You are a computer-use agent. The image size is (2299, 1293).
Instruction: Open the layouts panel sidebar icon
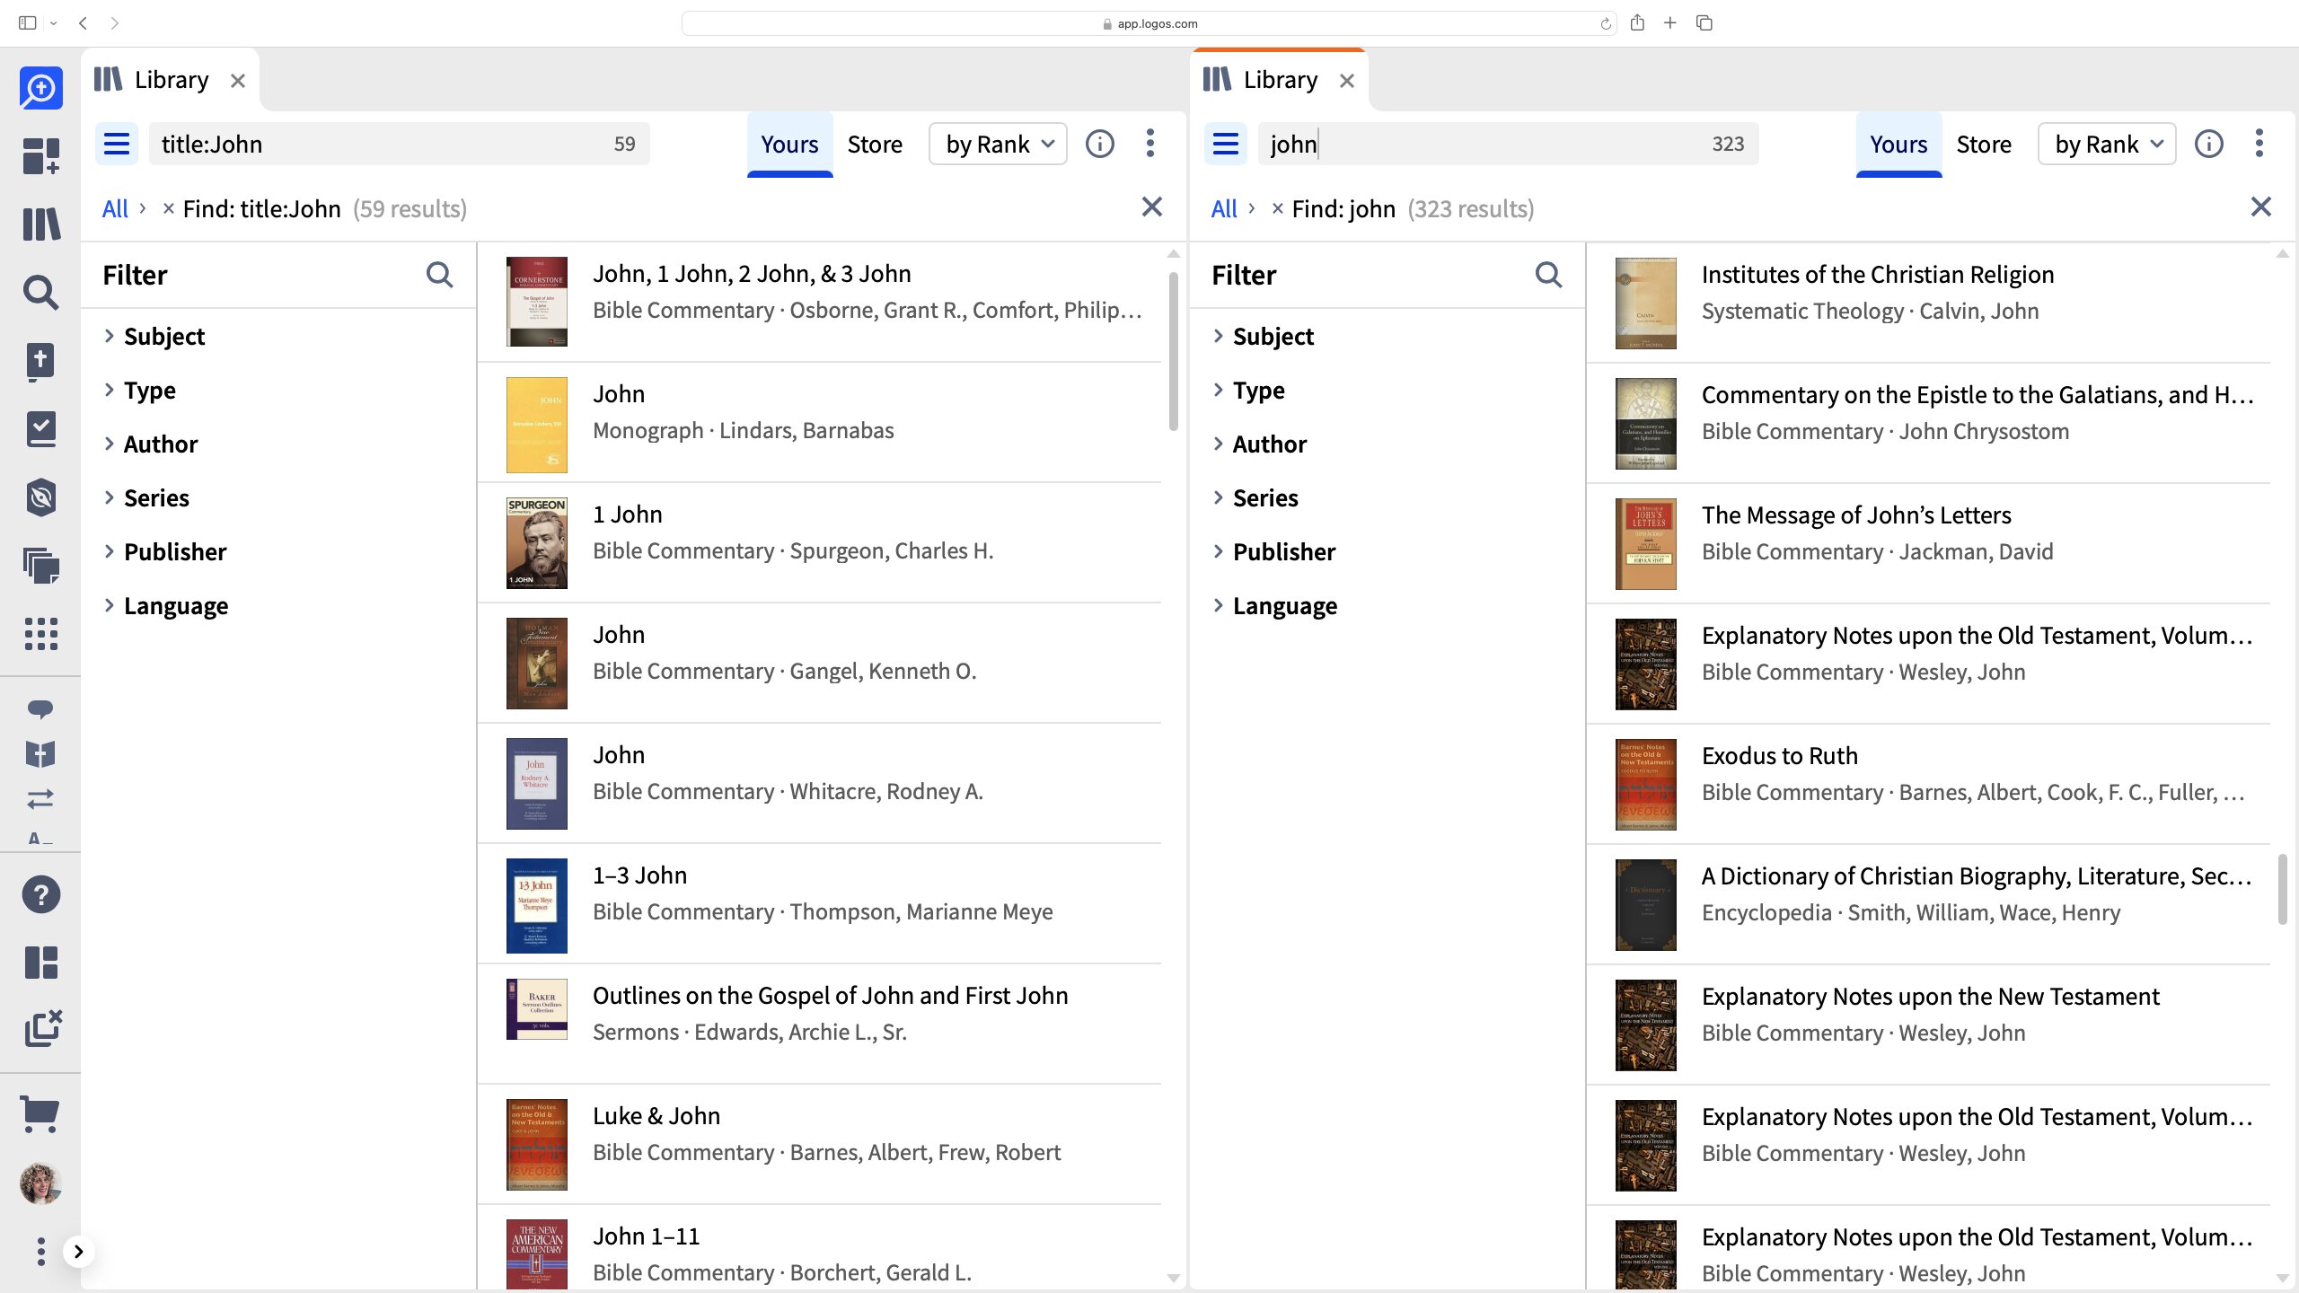coord(41,963)
